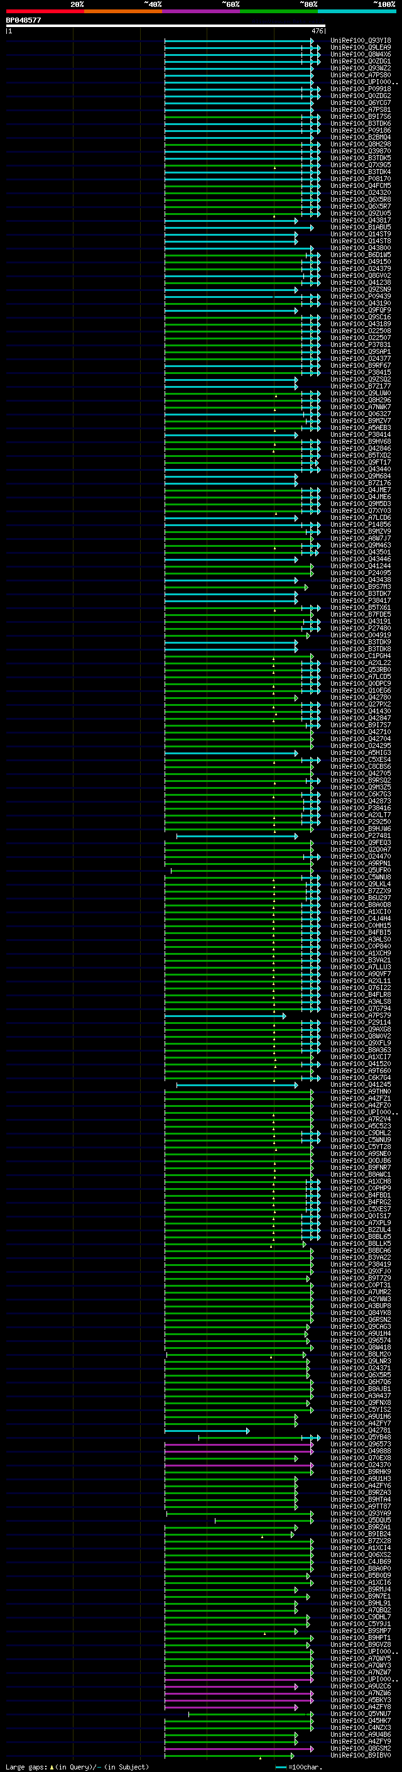This screenshot has width=402, height=1772.
Task: Click hit label UniRef100_P29114
Action: [361, 1023]
